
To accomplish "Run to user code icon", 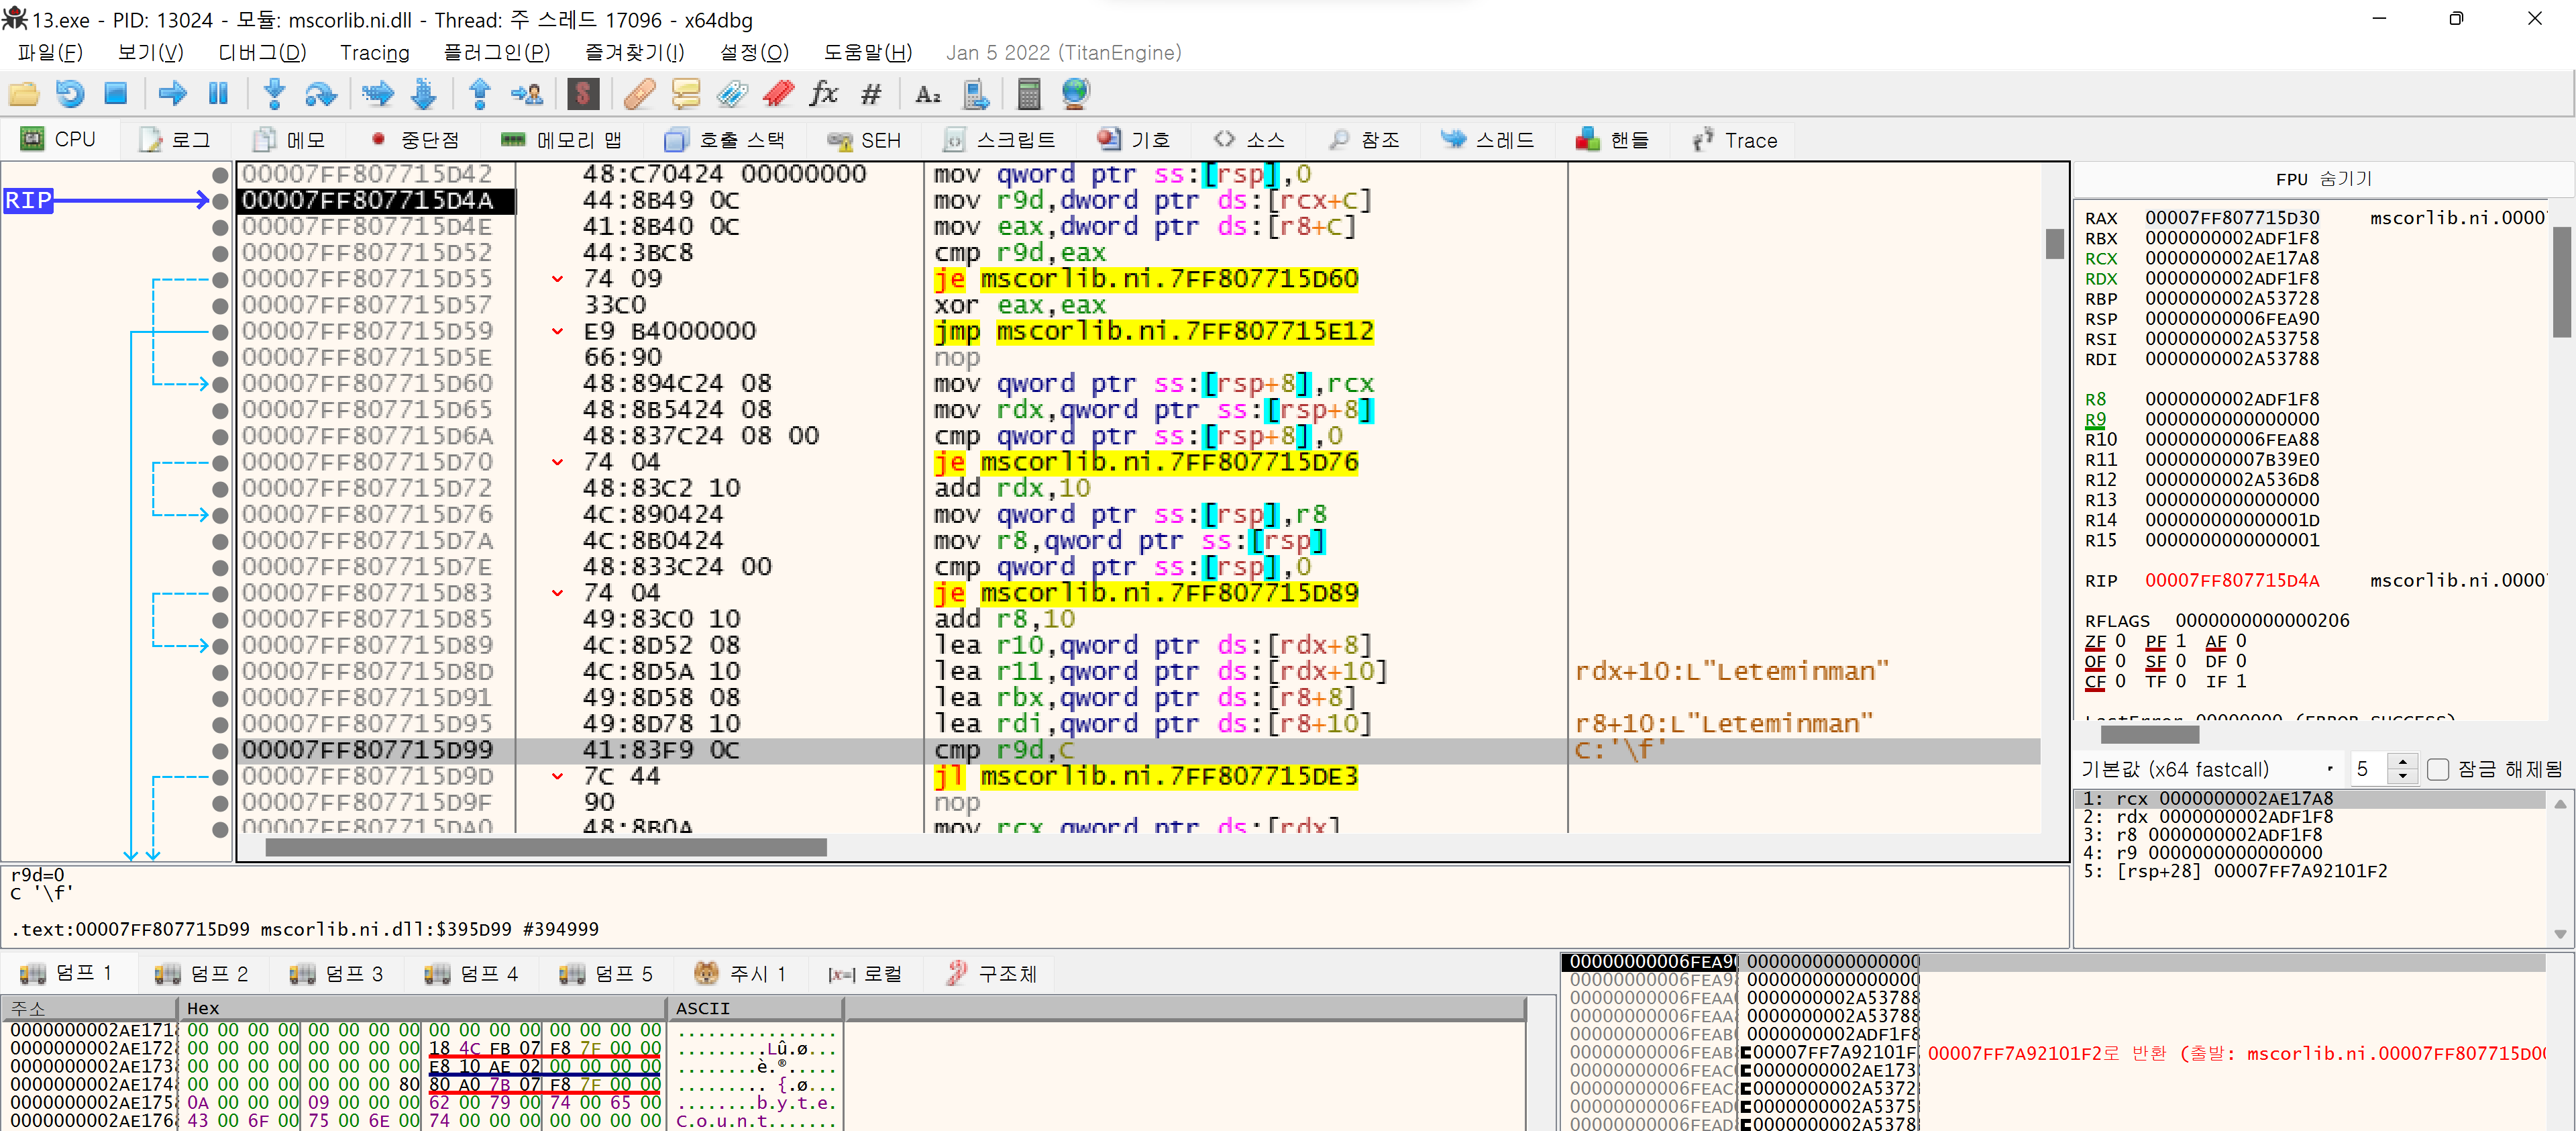I will click(527, 94).
